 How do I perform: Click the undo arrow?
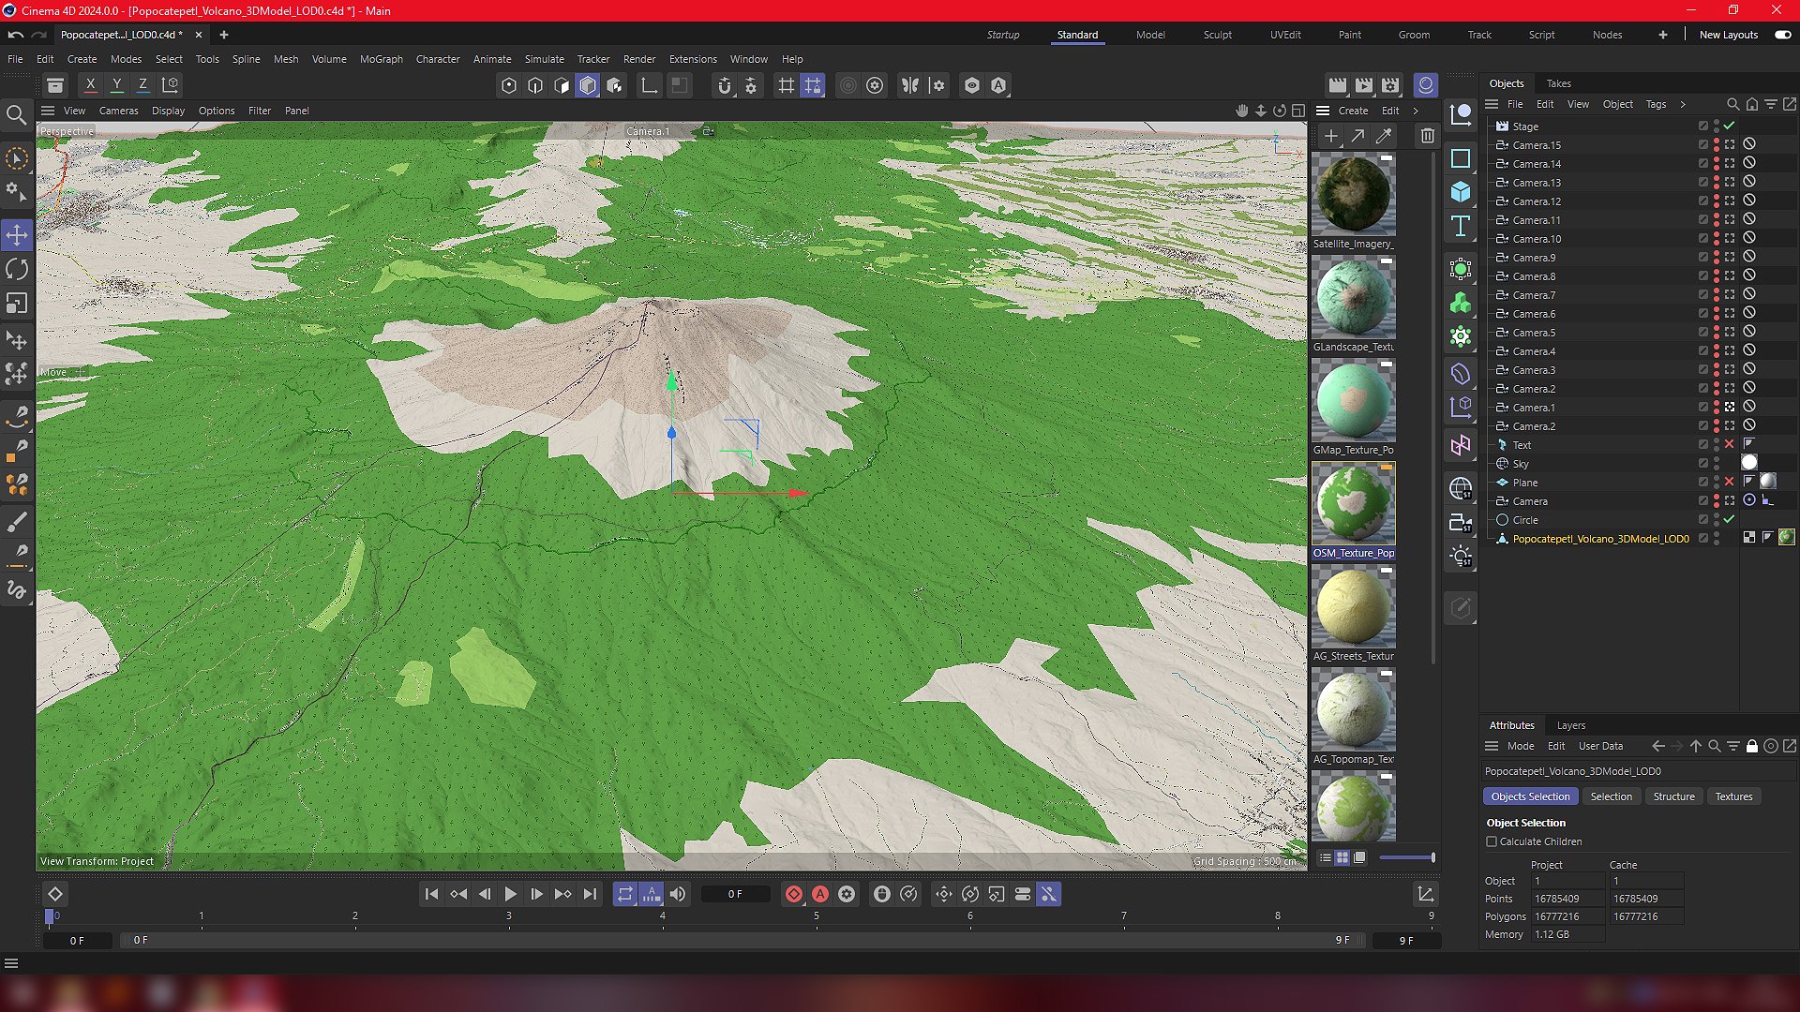(x=16, y=35)
